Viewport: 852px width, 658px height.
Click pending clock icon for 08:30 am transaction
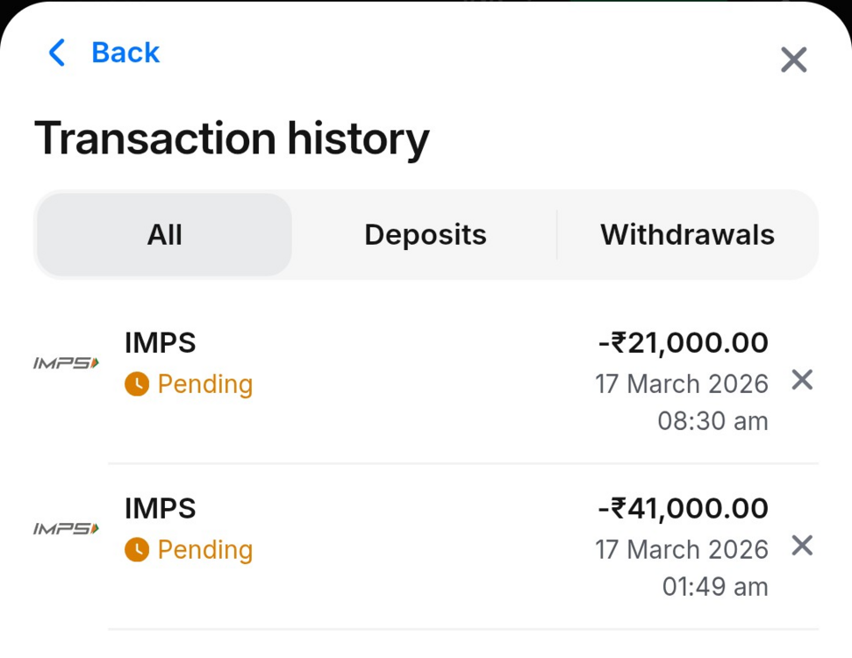point(137,384)
